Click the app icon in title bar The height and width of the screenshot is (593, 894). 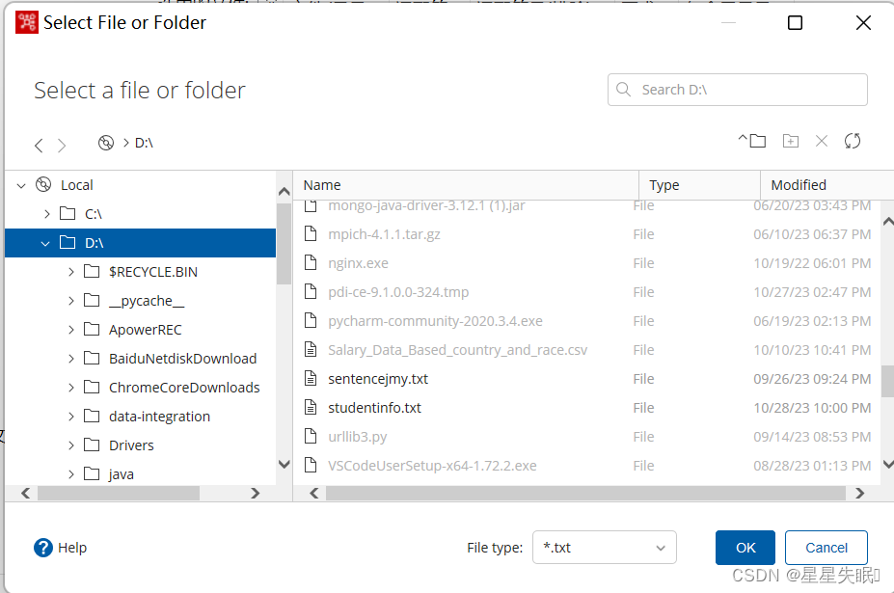[x=27, y=22]
